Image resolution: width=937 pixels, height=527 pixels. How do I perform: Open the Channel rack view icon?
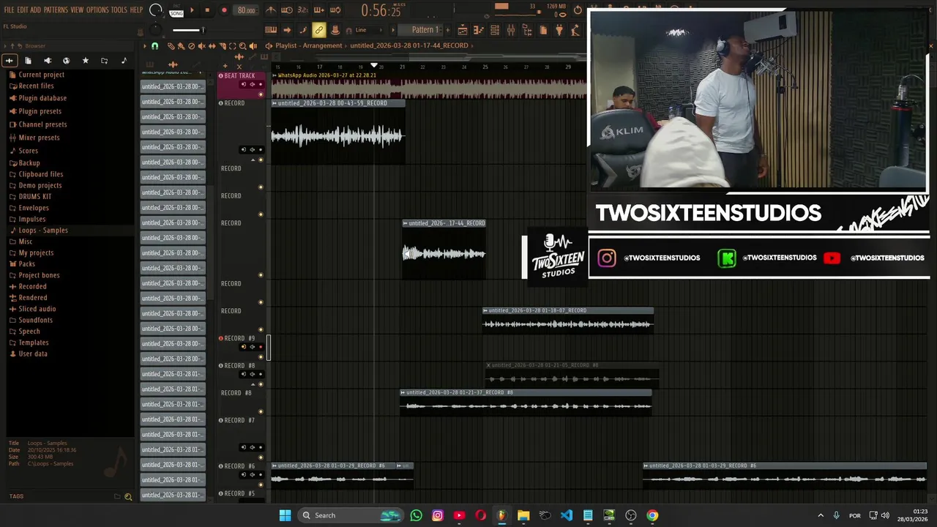(494, 30)
